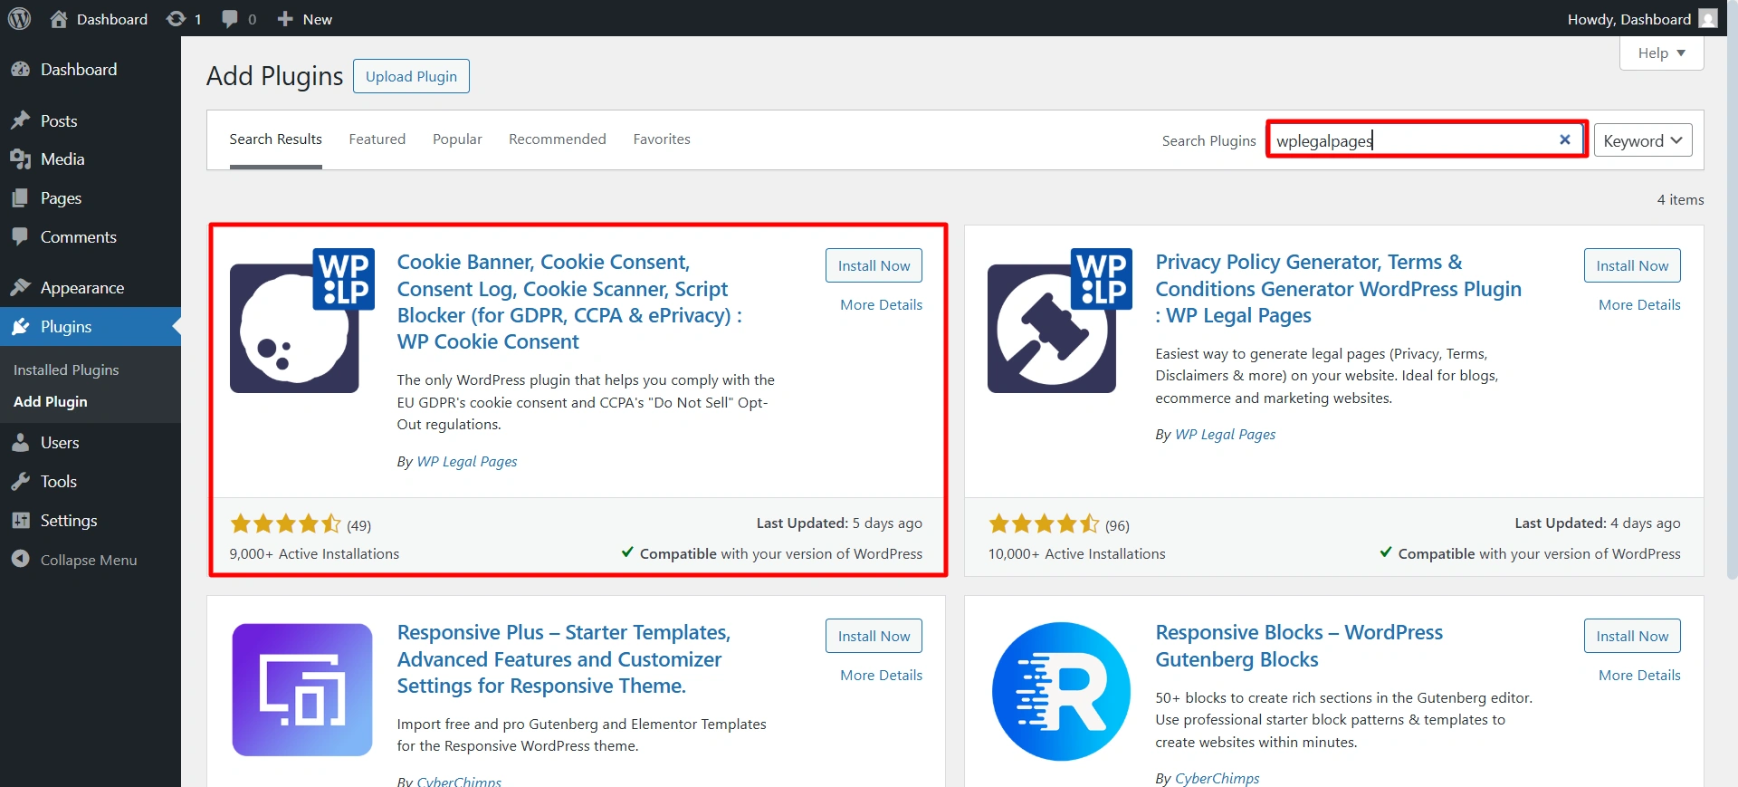Open the Settings menu item
The width and height of the screenshot is (1738, 787).
[91, 521]
